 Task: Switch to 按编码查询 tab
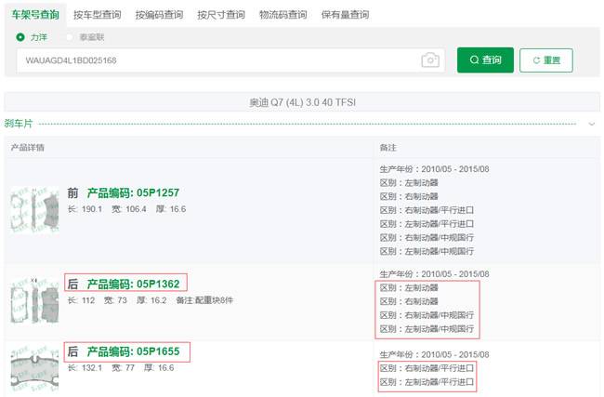point(159,15)
